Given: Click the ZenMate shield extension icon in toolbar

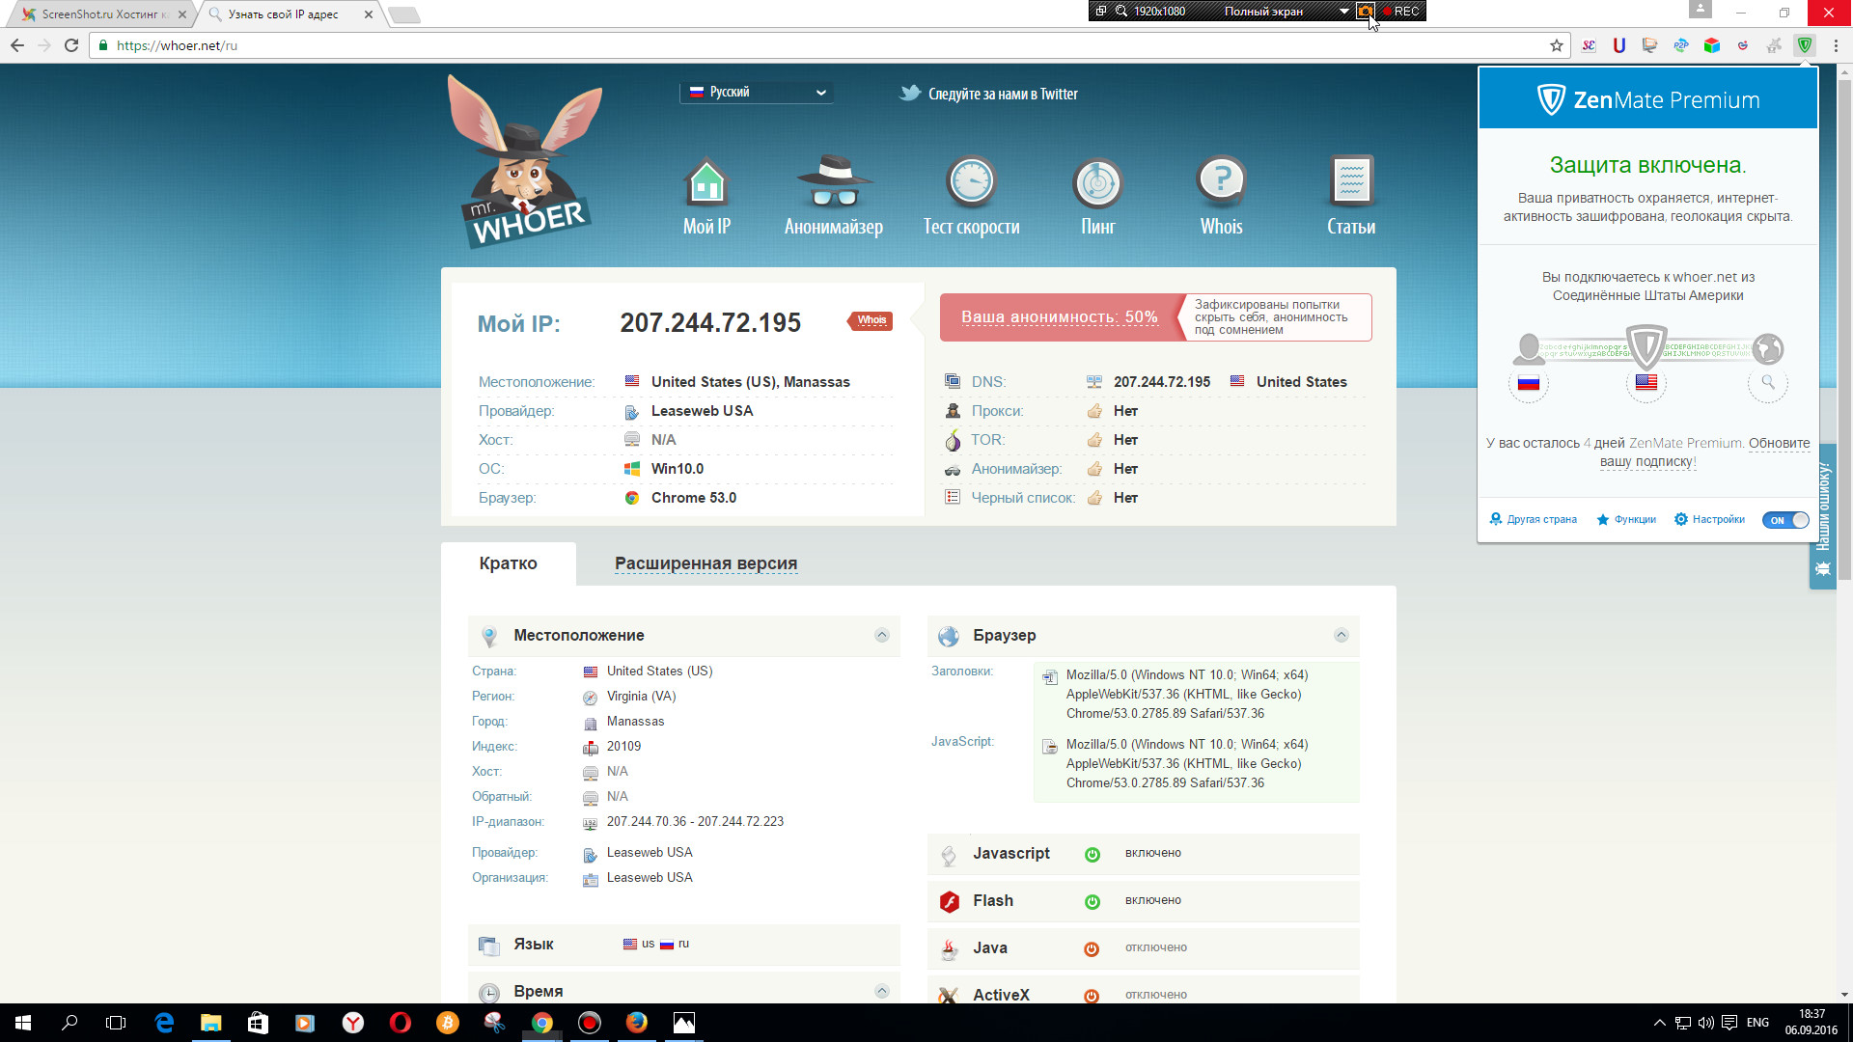Looking at the screenshot, I should click(1804, 45).
